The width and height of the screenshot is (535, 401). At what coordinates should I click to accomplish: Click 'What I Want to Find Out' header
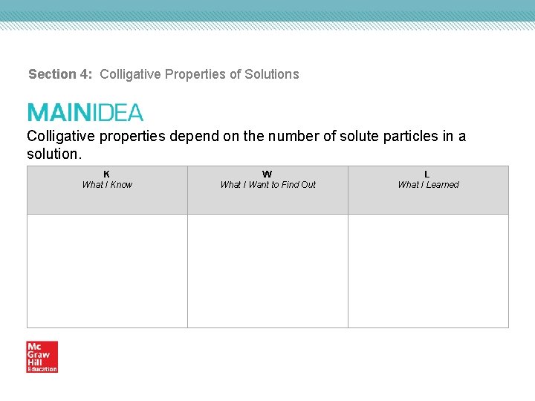click(267, 185)
